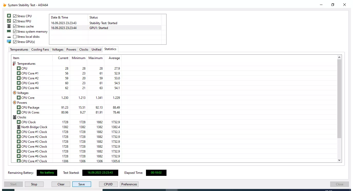The width and height of the screenshot is (353, 191).
Task: Click the statistics list scroll up arrow
Action: (x=339, y=58)
